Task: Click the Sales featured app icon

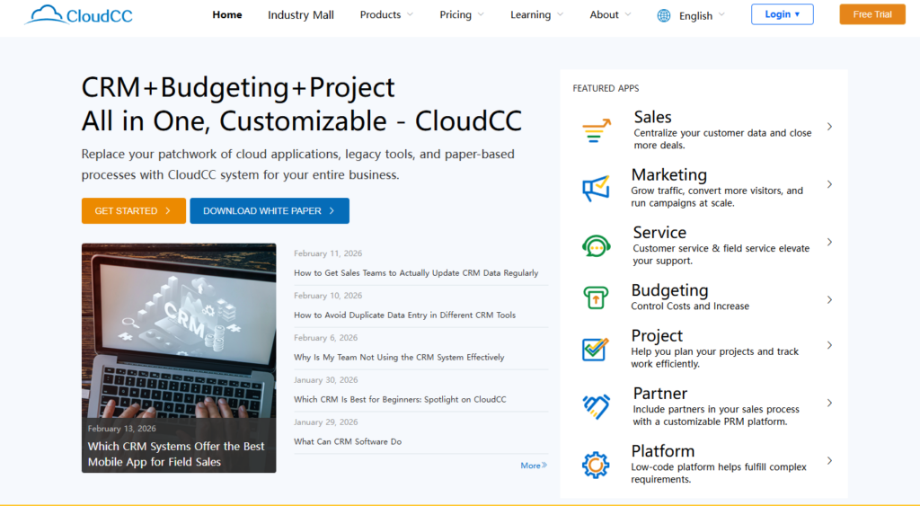Action: tap(597, 131)
